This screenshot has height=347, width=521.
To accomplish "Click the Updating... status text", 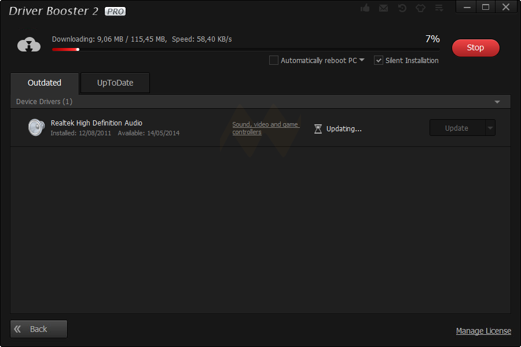I will (x=344, y=129).
